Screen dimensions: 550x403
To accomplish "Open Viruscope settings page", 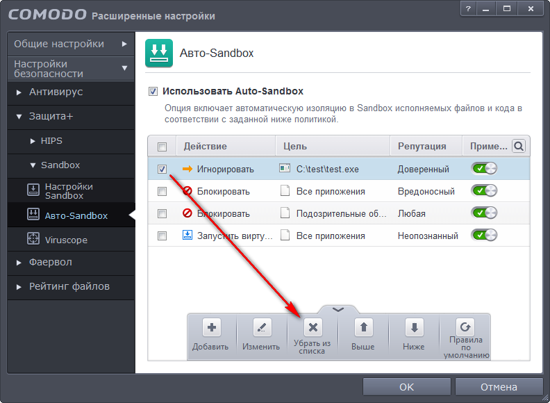I will coord(71,239).
